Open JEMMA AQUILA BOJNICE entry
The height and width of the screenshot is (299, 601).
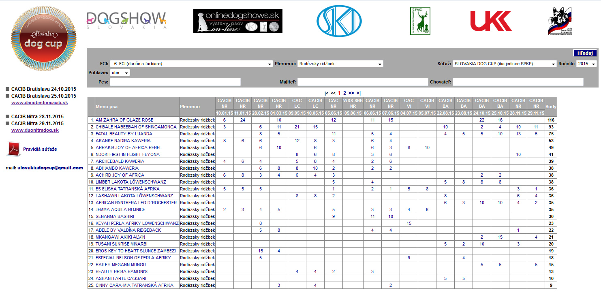120,209
